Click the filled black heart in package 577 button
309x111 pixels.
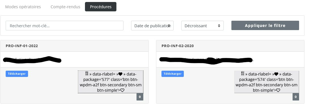click(120, 74)
